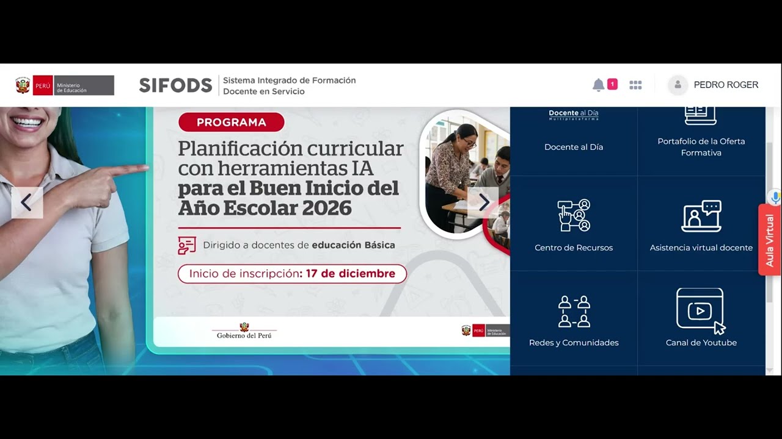Click the red notification count badge

pos(612,84)
